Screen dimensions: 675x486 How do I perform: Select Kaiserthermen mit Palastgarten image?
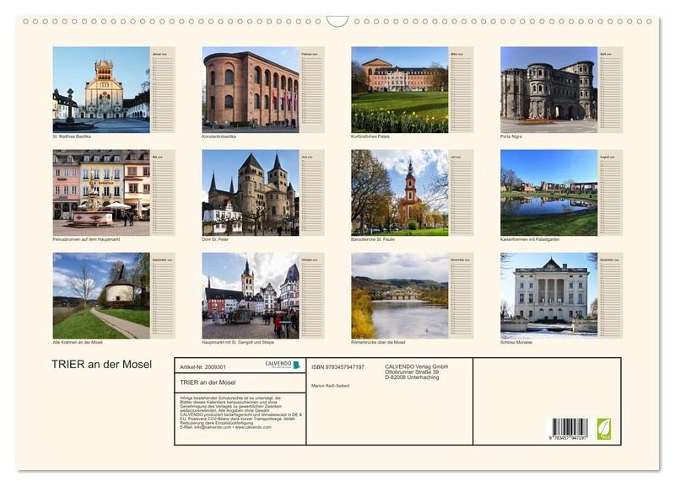[548, 193]
